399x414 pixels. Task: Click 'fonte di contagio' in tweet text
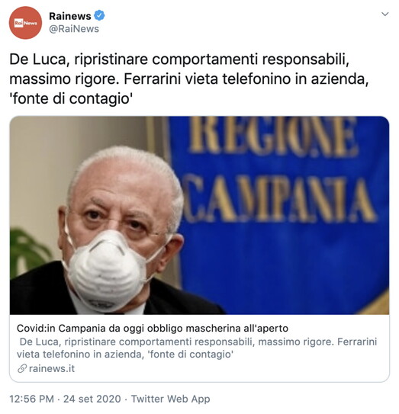click(71, 99)
